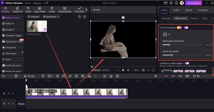Expand more tabs with the right chevron
Screen dimensions: 214x112
pos(86,10)
